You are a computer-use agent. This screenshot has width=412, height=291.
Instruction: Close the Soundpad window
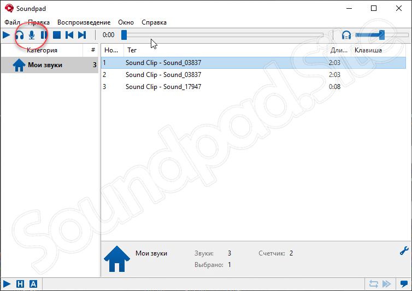pyautogui.click(x=398, y=8)
